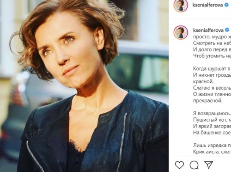Image resolution: width=231 pixels, height=172 pixels.
Task: Share the post with the paper plane icon
Action: coord(208,165)
